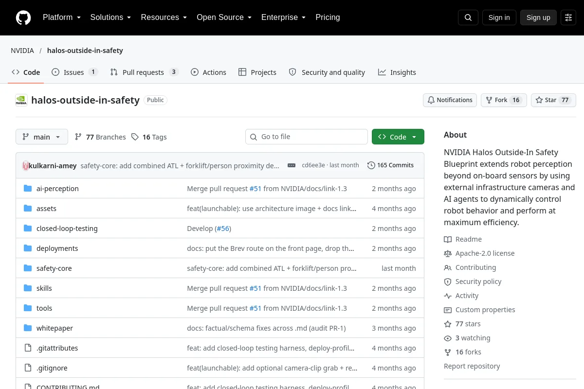The width and height of the screenshot is (584, 389).
Task: Switch to the Issues tab
Action: click(x=74, y=72)
